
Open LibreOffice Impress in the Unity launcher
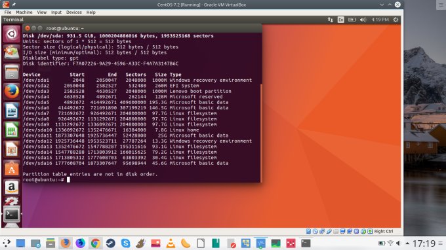[12, 149]
